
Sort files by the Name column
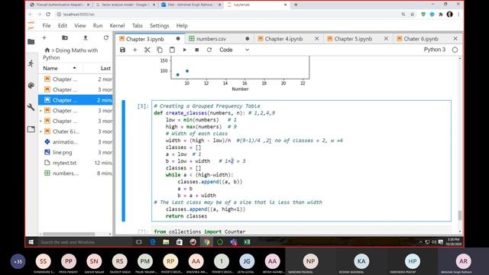coord(60,68)
